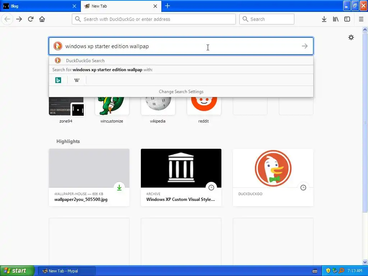Open the security shield tray icon
368x276 pixels.
[x=328, y=271]
